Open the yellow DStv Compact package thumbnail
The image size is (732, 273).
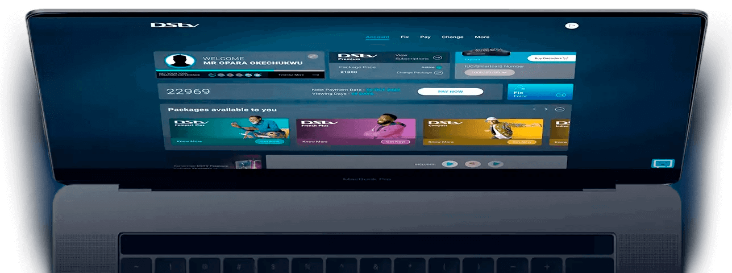tap(483, 132)
